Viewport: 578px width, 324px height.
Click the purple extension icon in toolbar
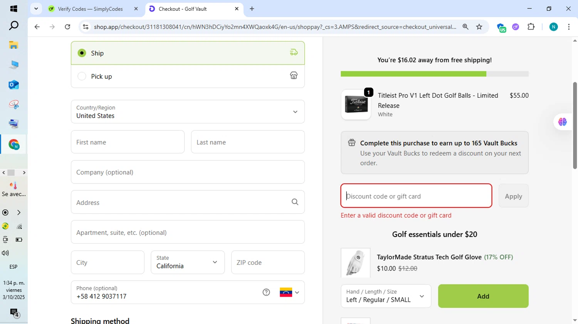tap(516, 27)
